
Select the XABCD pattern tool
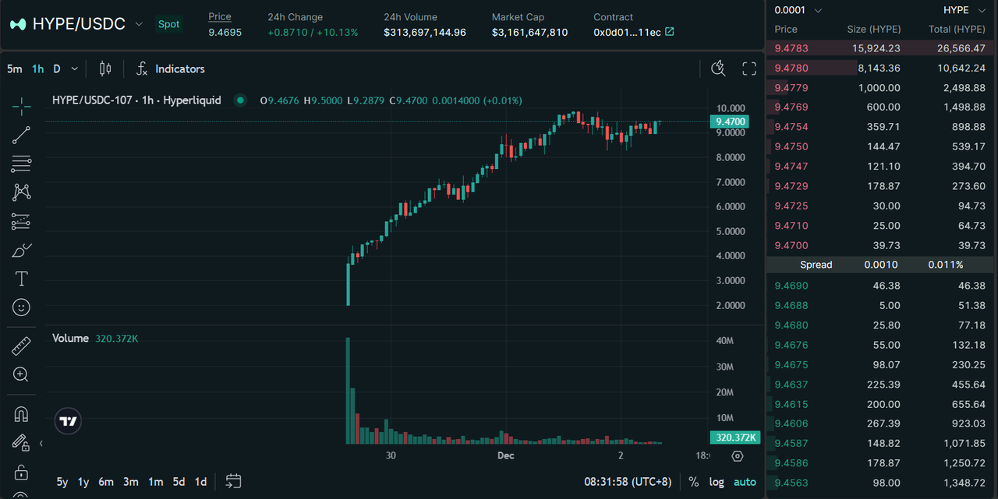(x=22, y=192)
